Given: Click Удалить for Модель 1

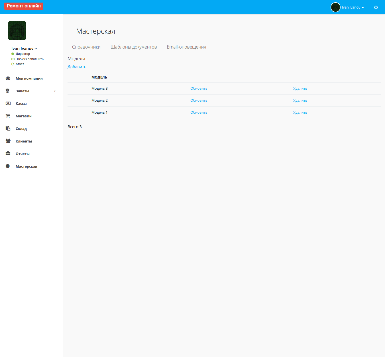Looking at the screenshot, I should [300, 113].
